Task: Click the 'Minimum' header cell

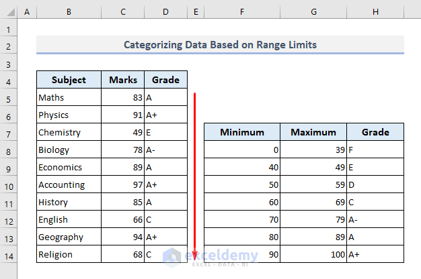Action: 242,132
